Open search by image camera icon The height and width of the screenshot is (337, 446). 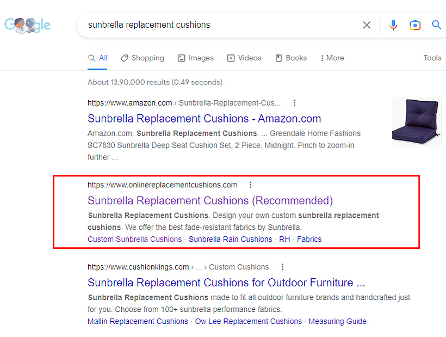coord(415,25)
